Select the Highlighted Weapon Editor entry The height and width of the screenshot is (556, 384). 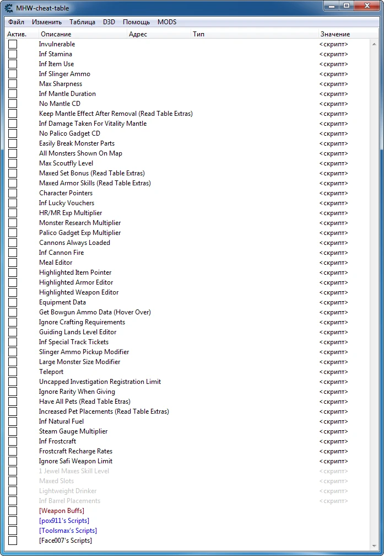click(79, 292)
